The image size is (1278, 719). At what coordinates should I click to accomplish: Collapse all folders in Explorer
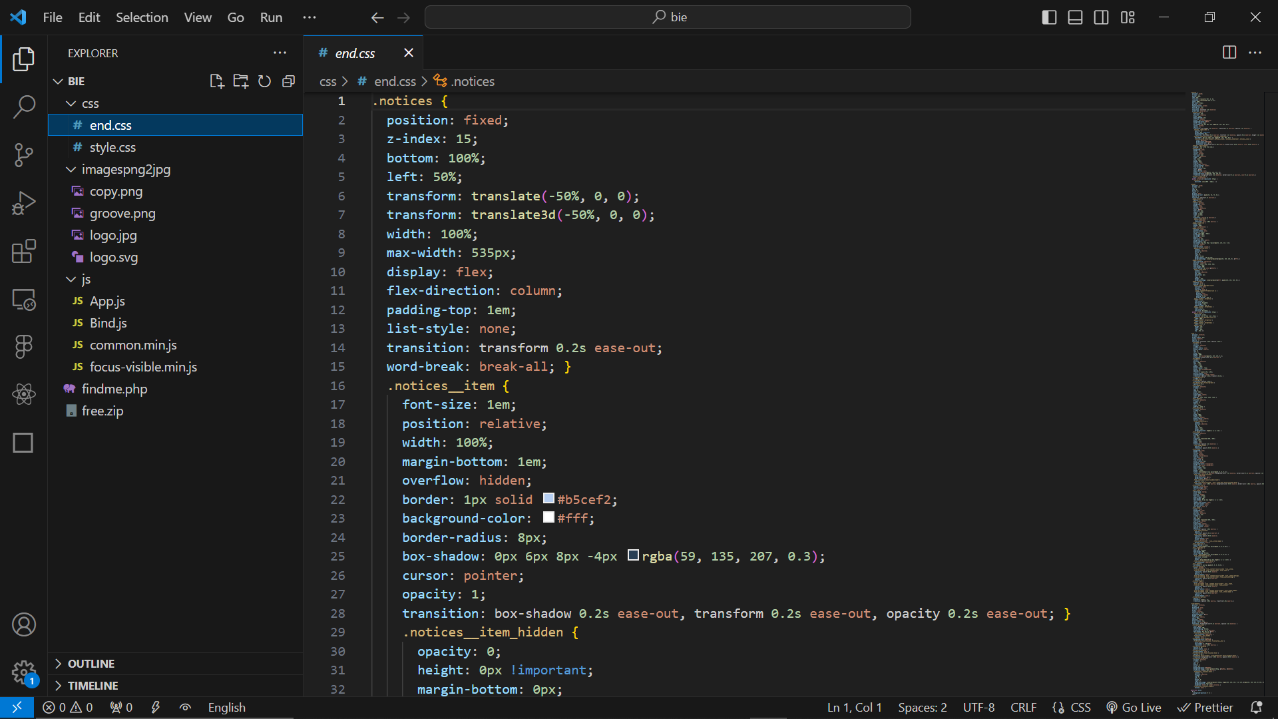(x=288, y=81)
